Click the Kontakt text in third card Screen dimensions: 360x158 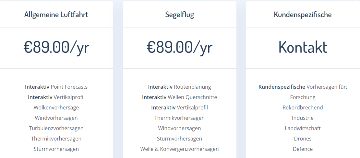point(303,47)
